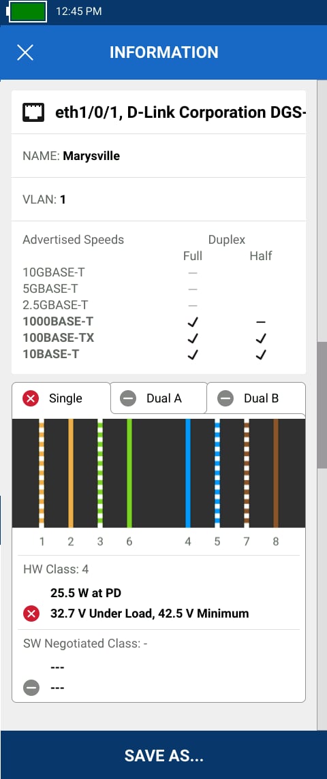Tap the 10BASE-T half duplex checkmark
Viewport: 327px width, 779px height.
261,355
